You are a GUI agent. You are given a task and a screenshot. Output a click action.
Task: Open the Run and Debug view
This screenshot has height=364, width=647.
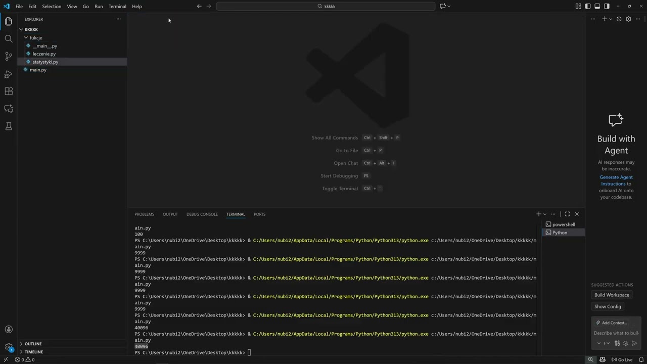pos(9,74)
